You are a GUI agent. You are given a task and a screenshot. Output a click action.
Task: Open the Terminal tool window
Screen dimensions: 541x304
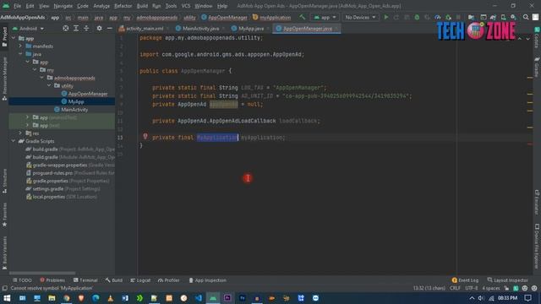pos(85,280)
